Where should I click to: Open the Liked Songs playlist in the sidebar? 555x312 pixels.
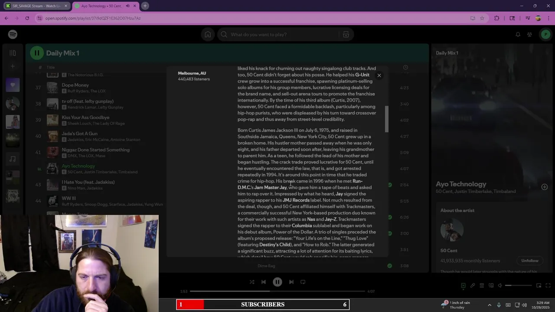tap(13, 85)
